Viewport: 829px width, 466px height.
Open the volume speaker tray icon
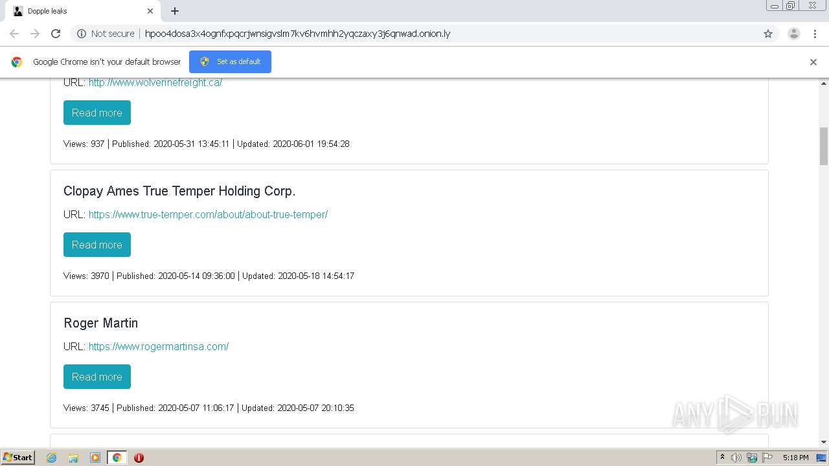[x=736, y=458]
